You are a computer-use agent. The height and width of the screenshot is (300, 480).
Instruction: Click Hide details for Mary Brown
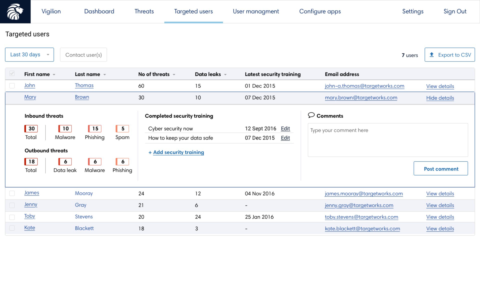[x=440, y=98]
